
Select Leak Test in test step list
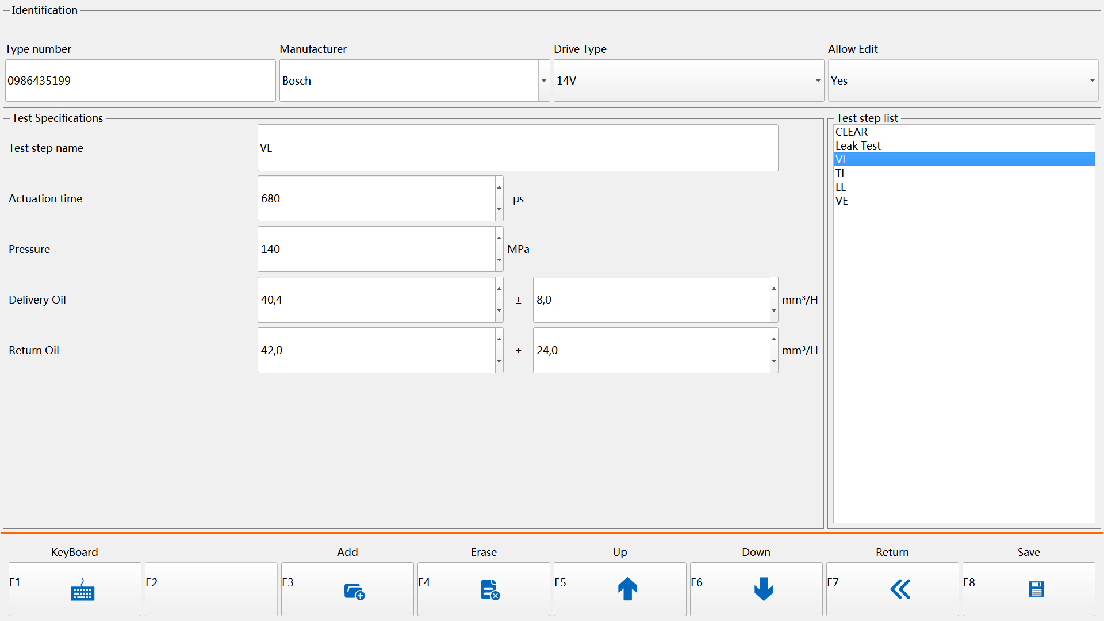pyautogui.click(x=858, y=146)
